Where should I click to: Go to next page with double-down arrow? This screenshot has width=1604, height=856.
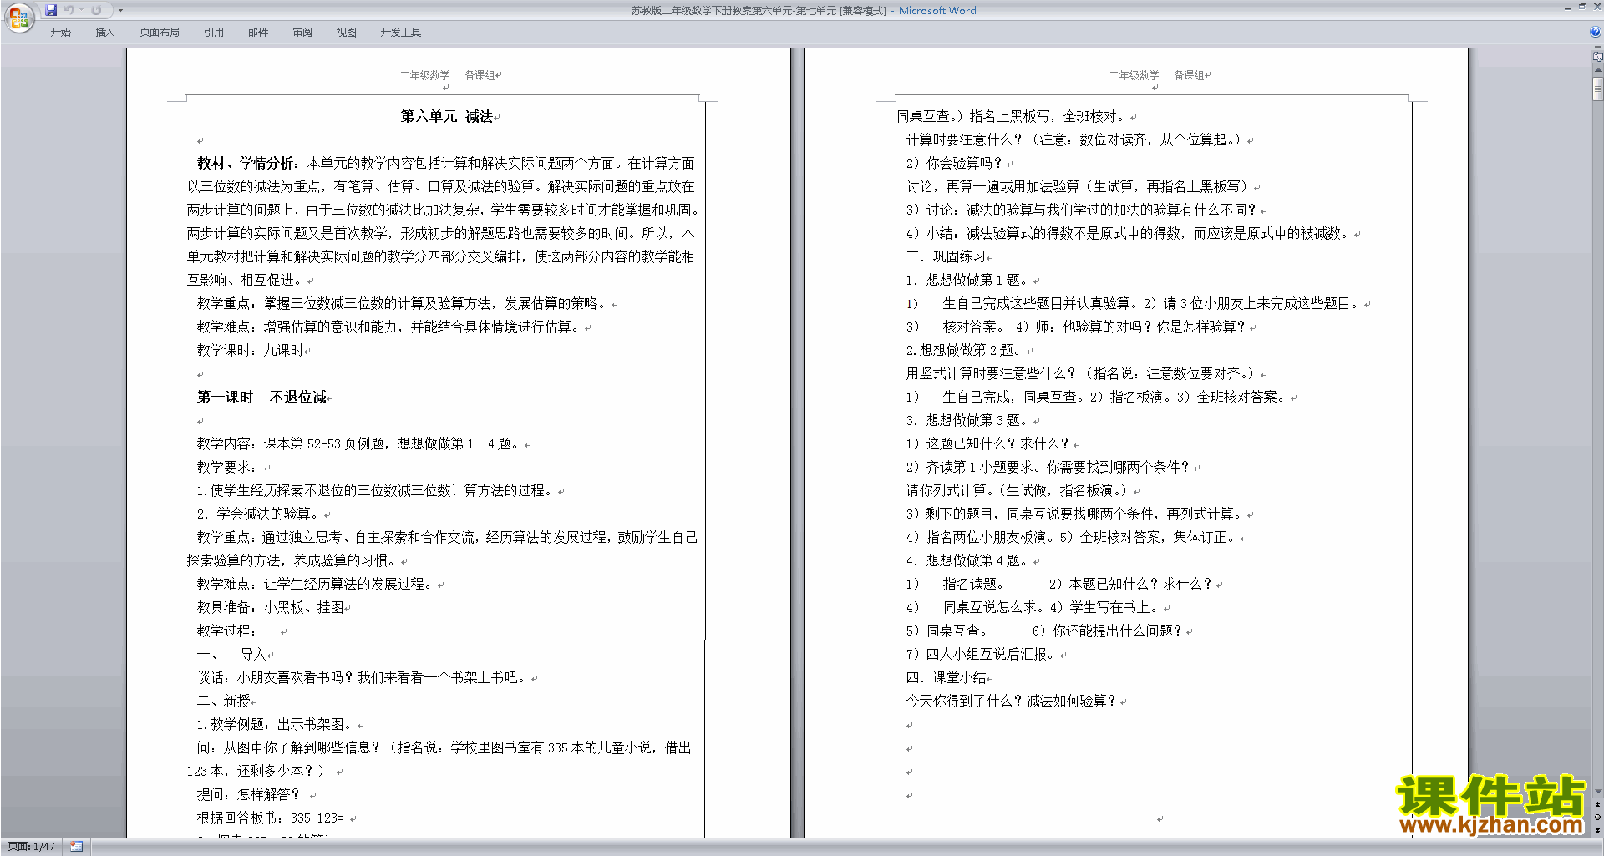(1597, 830)
